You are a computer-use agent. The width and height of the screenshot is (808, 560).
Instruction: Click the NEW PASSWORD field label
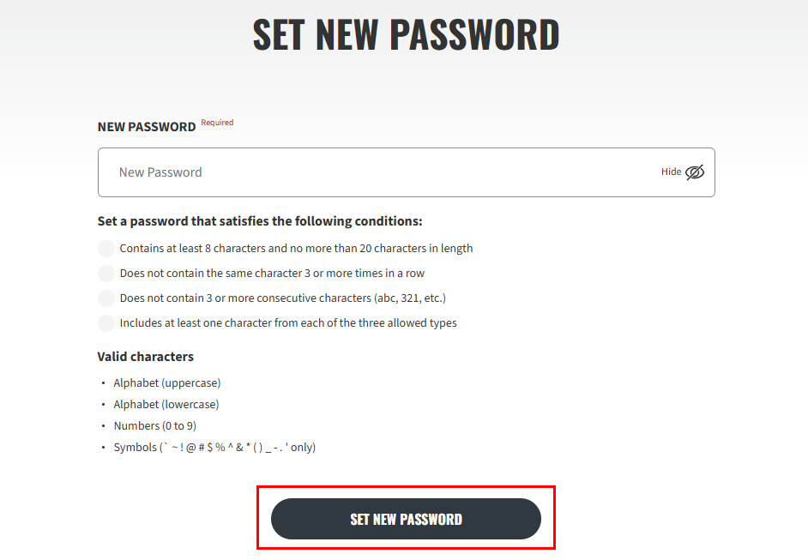coord(147,127)
